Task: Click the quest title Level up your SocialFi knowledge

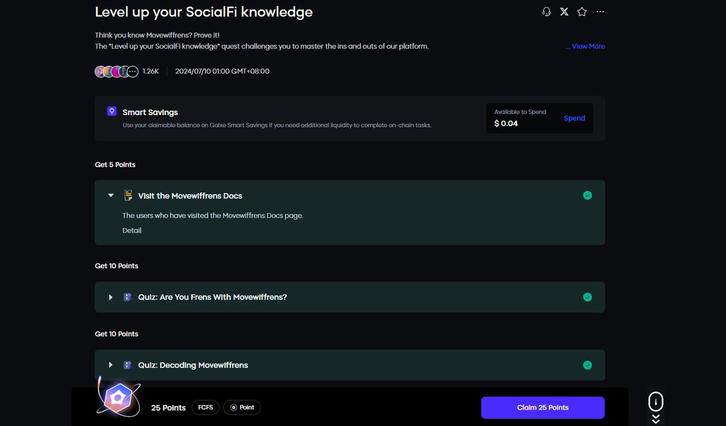Action: [x=204, y=12]
